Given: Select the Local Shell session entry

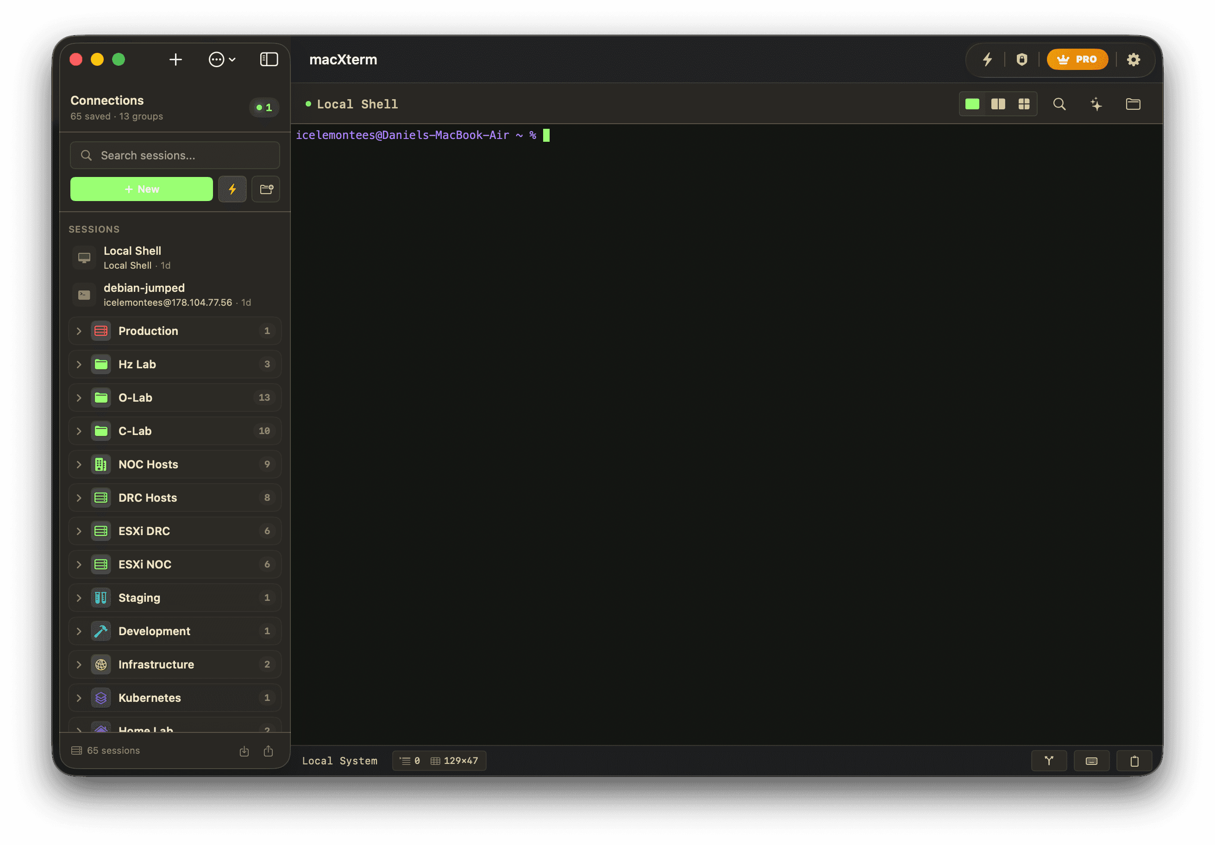Looking at the screenshot, I should tap(175, 257).
